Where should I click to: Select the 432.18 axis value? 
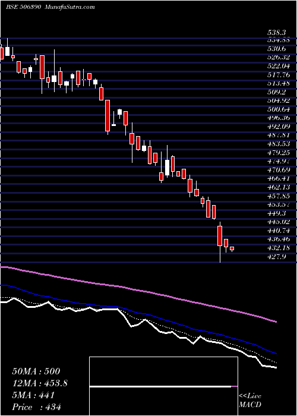pos(279,248)
